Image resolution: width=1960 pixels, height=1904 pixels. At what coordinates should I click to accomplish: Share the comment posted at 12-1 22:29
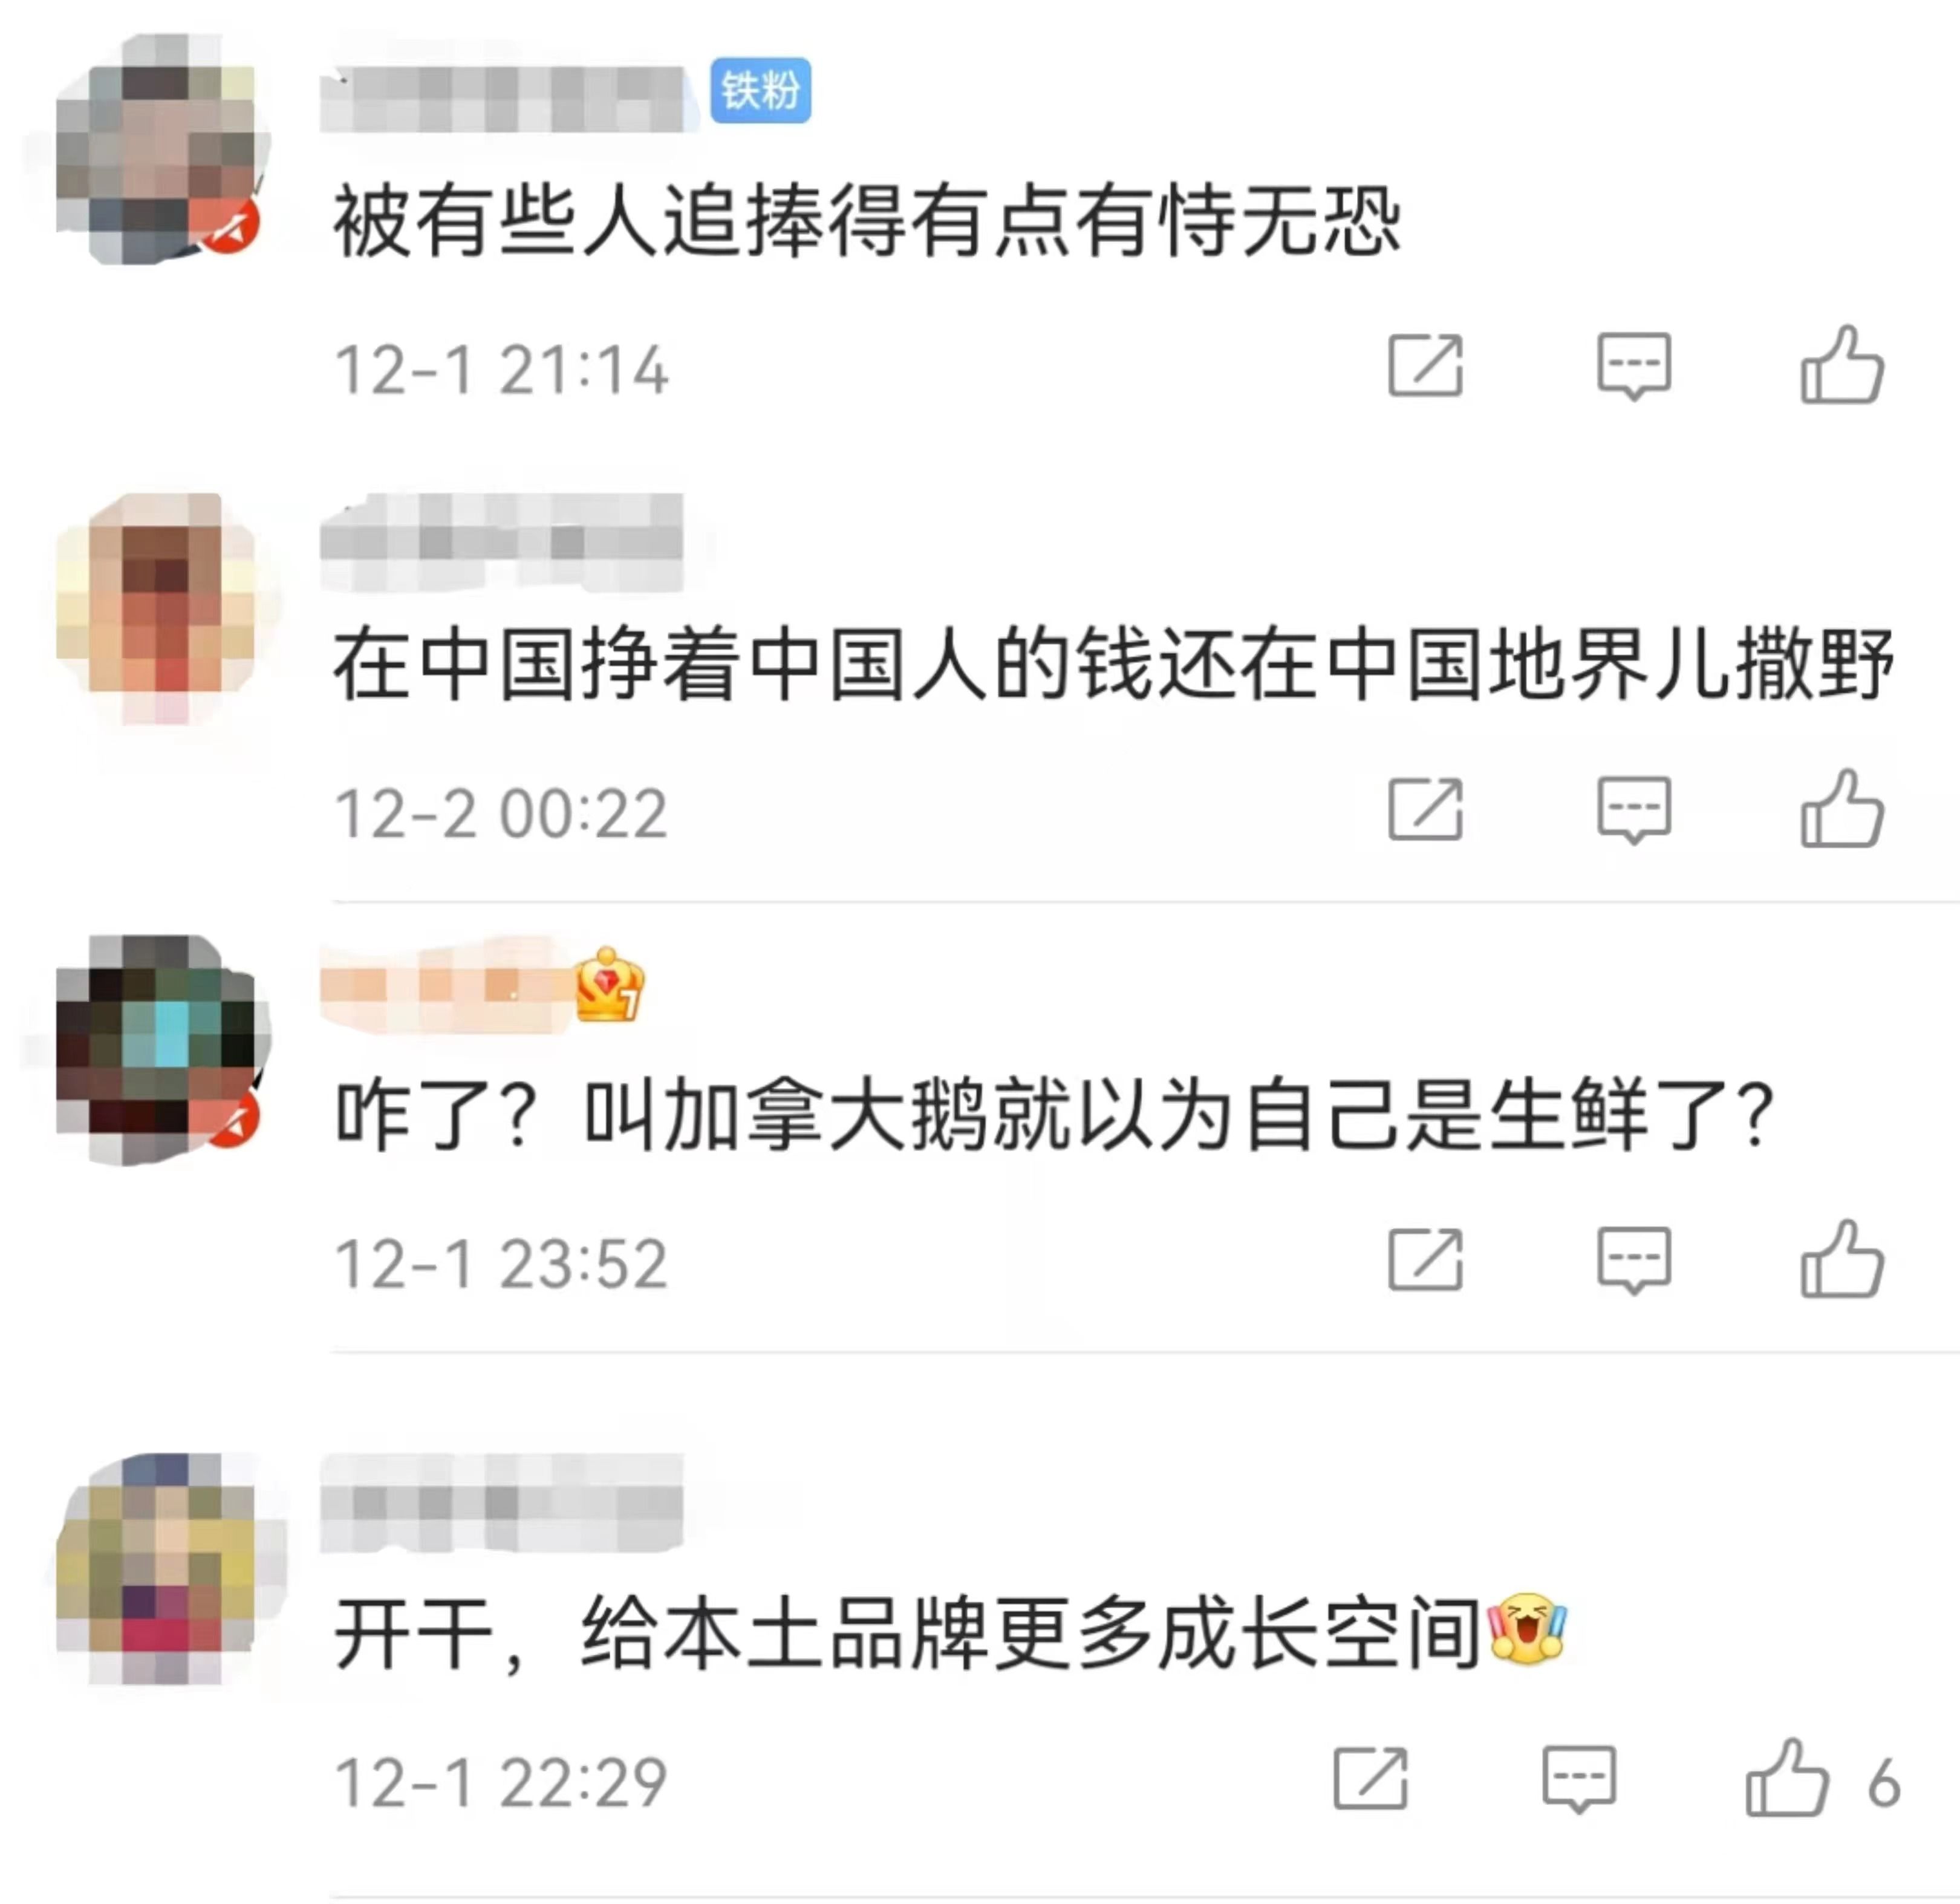[1370, 1779]
